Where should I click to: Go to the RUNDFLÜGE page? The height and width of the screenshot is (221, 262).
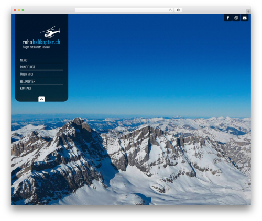pos(28,67)
